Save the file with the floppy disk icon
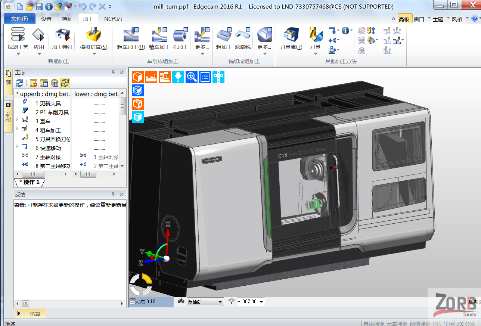481x326 pixels. coord(39,6)
